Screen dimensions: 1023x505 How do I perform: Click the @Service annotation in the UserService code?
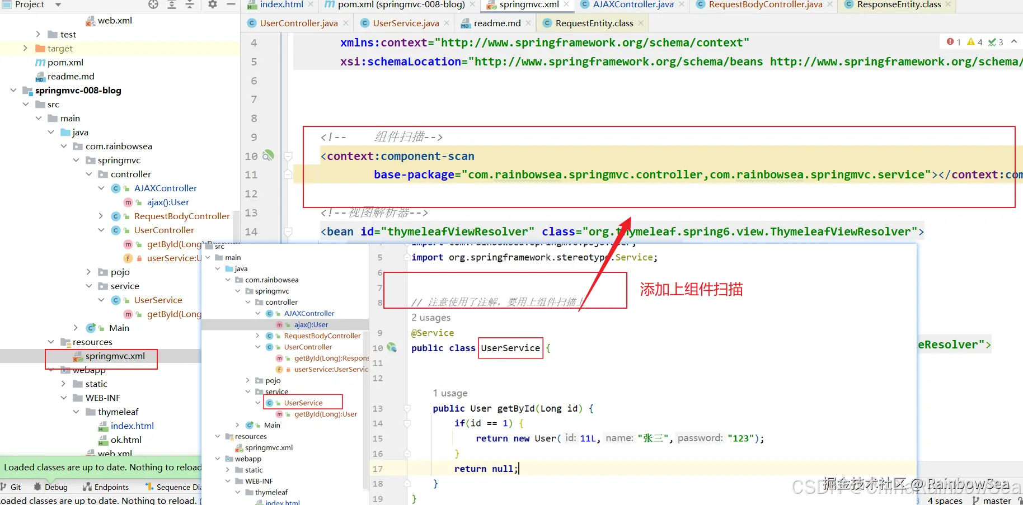[433, 333]
